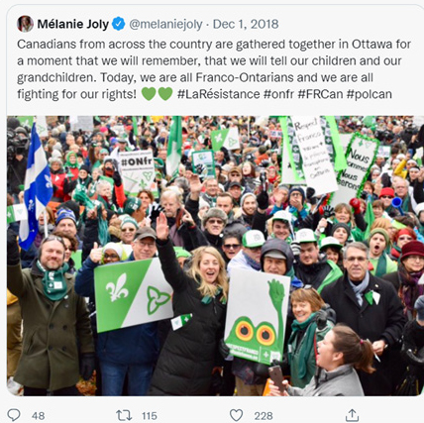The height and width of the screenshot is (423, 424).
Task: Like the tweet with heart icon
Action: (x=236, y=415)
